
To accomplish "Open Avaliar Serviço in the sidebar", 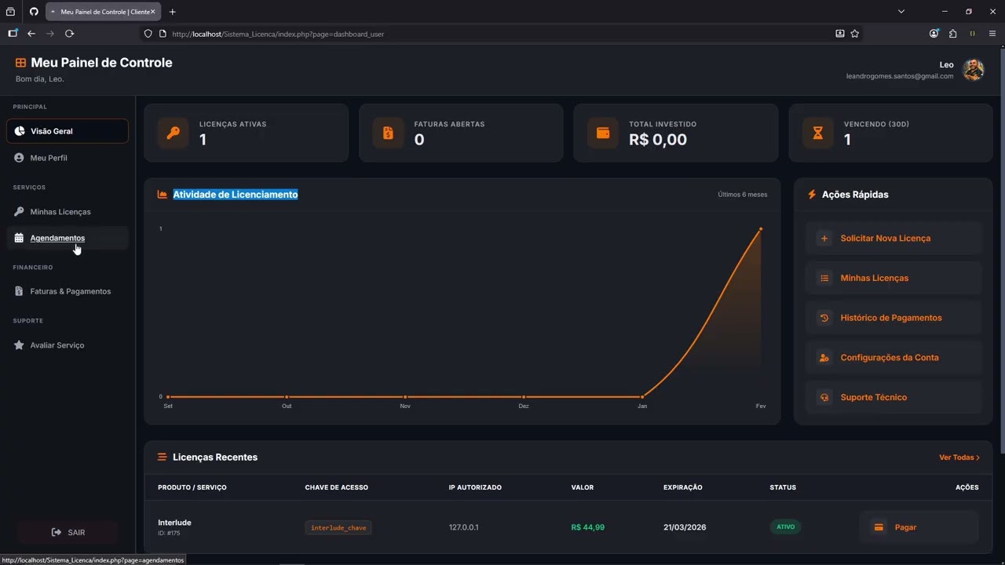I will pyautogui.click(x=67, y=345).
